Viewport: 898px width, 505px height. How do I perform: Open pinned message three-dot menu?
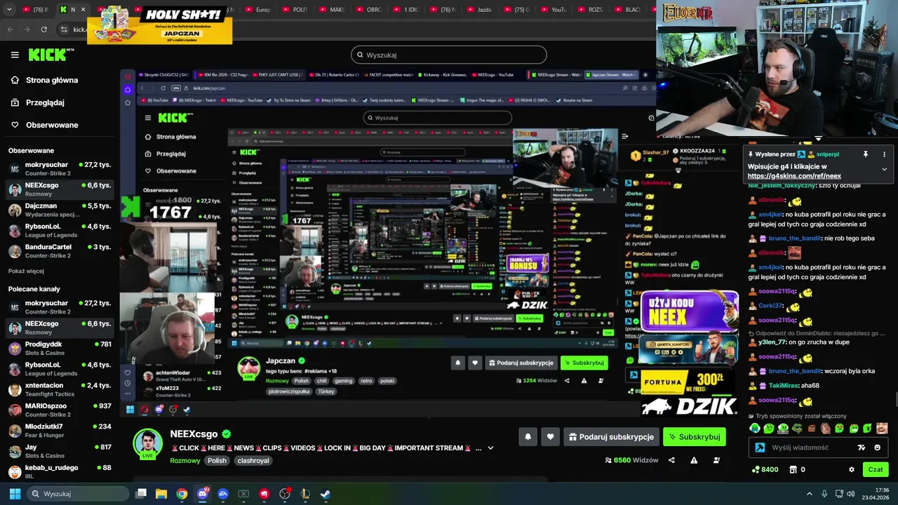point(884,154)
